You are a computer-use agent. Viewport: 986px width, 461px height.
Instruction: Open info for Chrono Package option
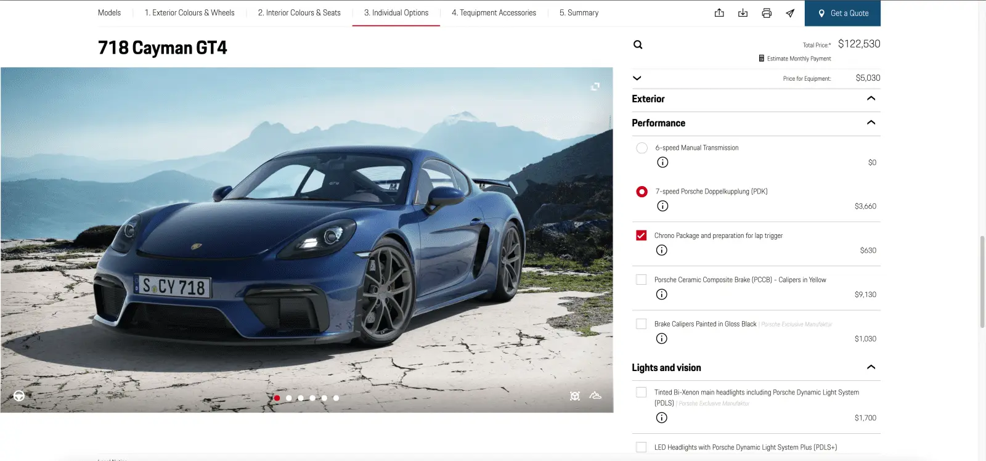[x=661, y=250]
